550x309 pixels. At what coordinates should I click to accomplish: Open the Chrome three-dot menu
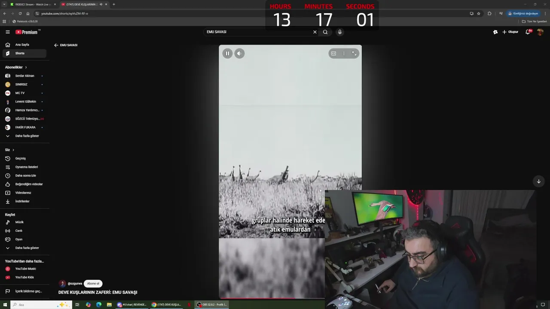[545, 13]
